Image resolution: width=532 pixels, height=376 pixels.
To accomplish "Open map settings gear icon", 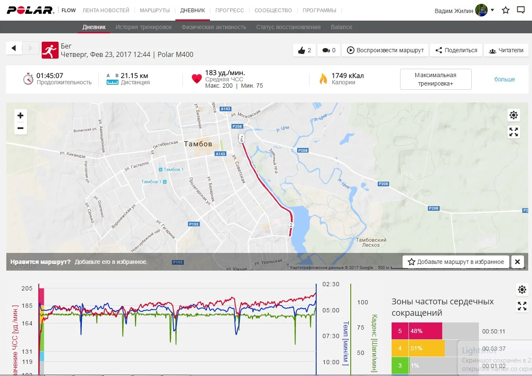I will coord(513,115).
